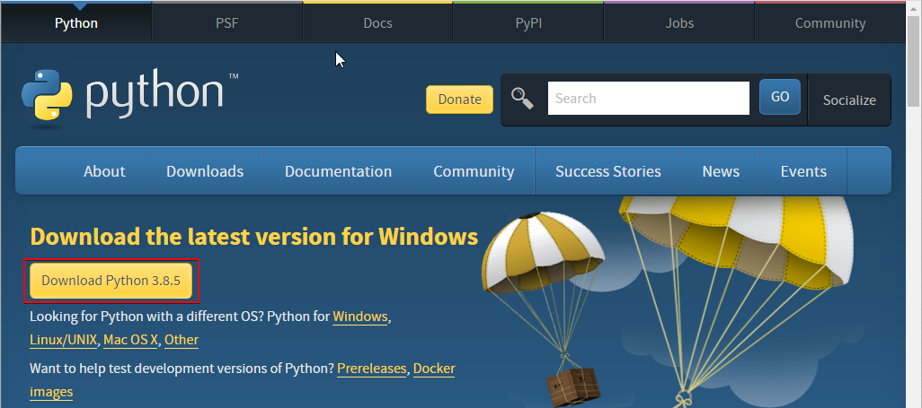
Task: Open the top Community tab
Action: click(x=829, y=23)
